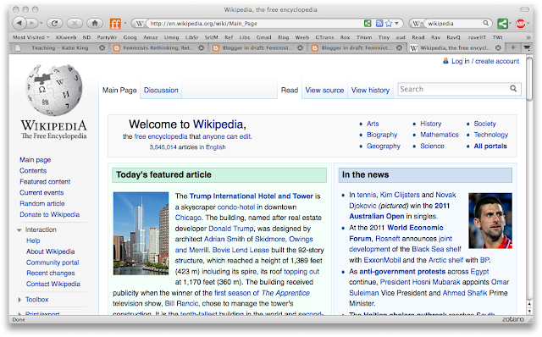Go back with the browser Back arrow

[x=19, y=24]
